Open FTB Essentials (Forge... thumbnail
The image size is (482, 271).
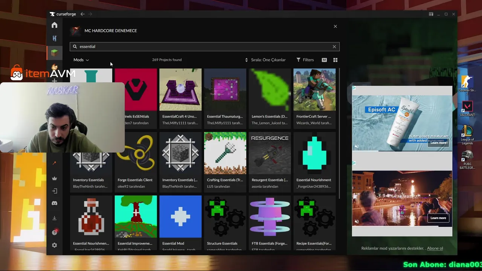pyautogui.click(x=270, y=217)
